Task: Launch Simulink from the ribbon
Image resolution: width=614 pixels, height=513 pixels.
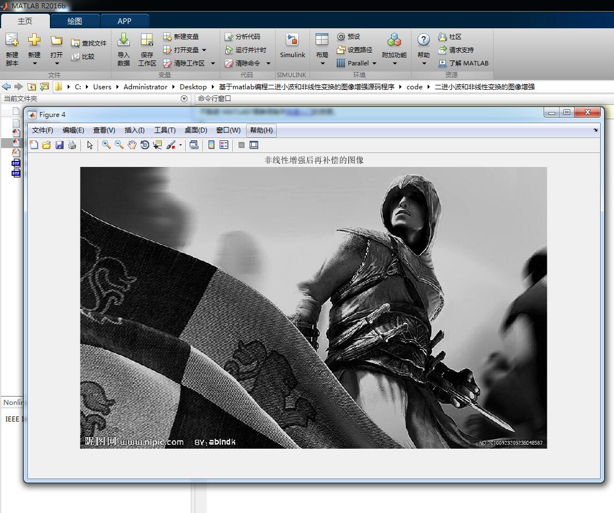Action: (292, 46)
